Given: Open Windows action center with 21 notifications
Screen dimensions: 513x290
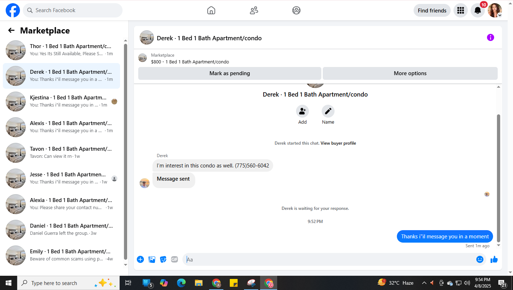Looking at the screenshot, I should click(x=502, y=283).
